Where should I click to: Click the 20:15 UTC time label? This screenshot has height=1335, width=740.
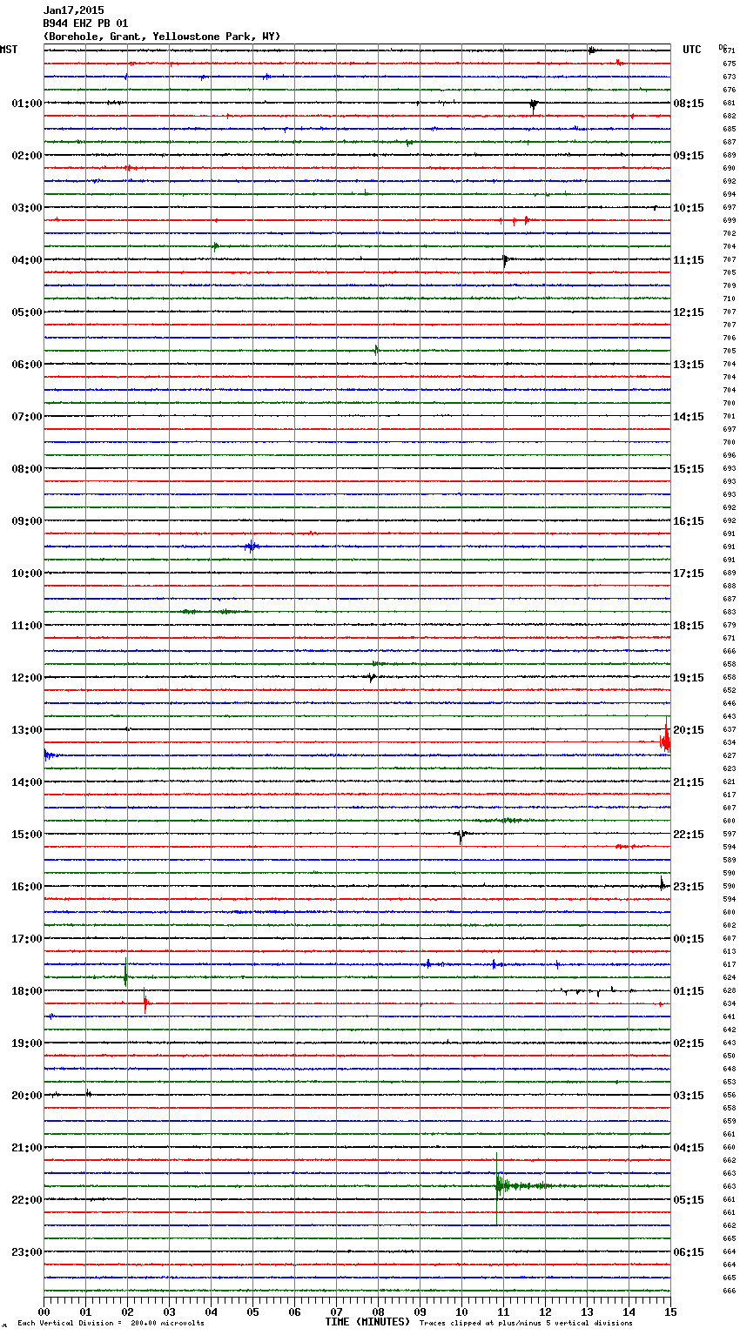tap(689, 729)
